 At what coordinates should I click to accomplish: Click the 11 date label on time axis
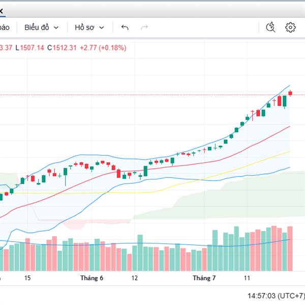pyautogui.click(x=247, y=278)
